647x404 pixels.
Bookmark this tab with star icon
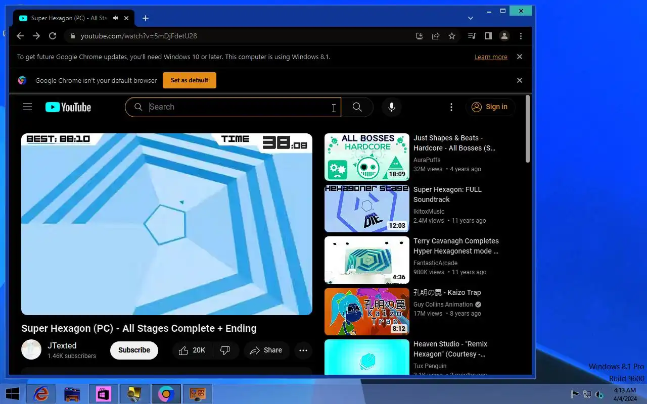[452, 36]
